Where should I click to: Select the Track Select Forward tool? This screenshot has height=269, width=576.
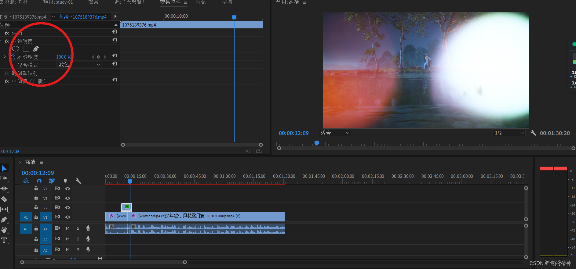4,178
